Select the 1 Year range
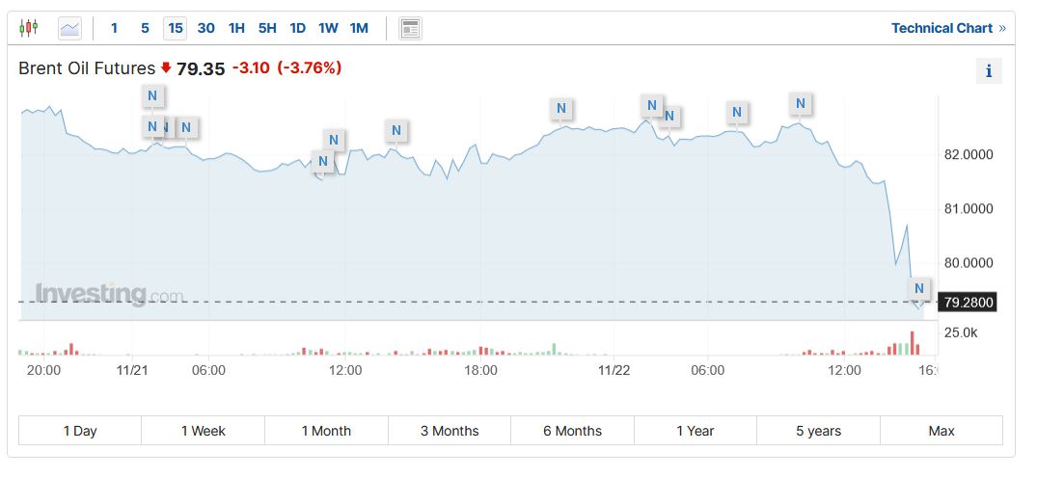Image resolution: width=1037 pixels, height=478 pixels. (x=695, y=431)
